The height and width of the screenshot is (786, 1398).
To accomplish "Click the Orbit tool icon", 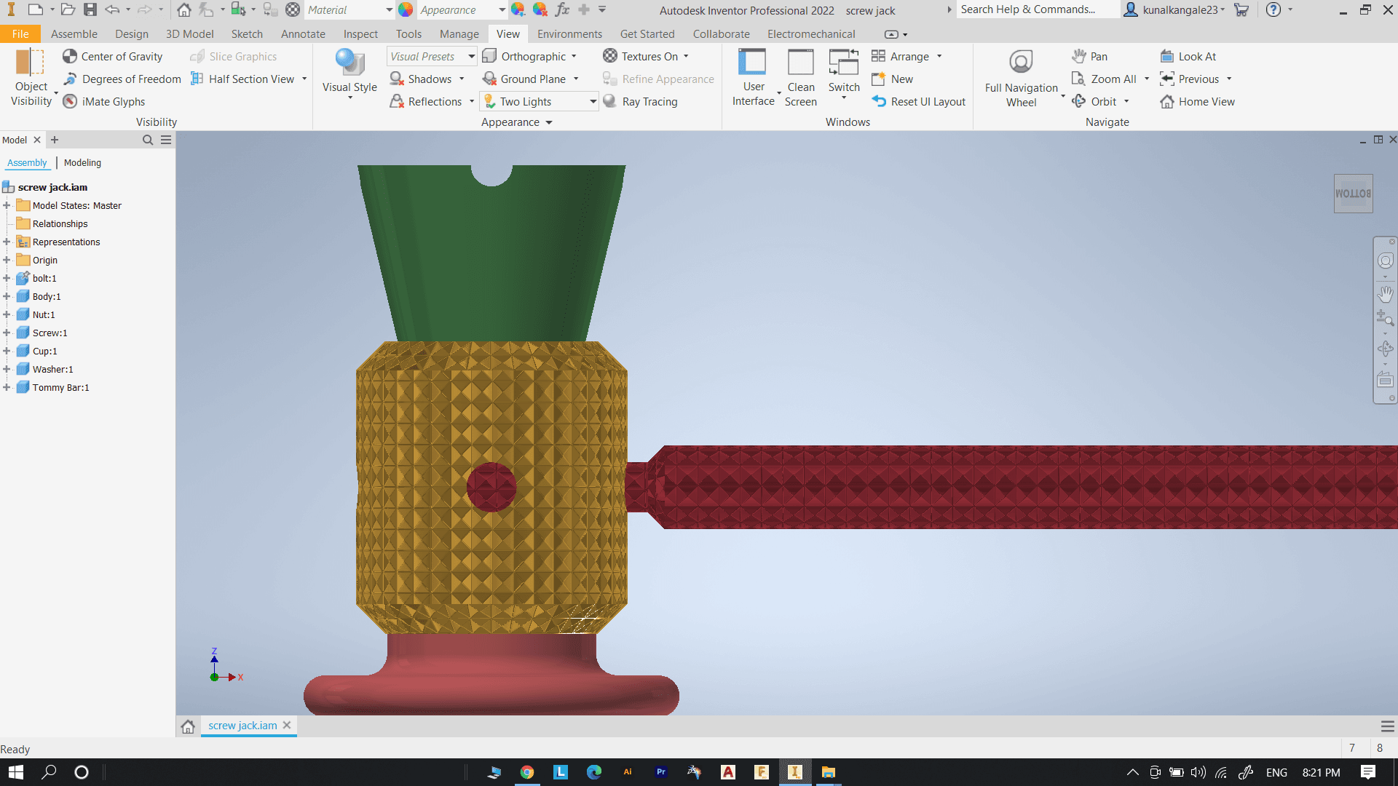I will click(x=1078, y=100).
